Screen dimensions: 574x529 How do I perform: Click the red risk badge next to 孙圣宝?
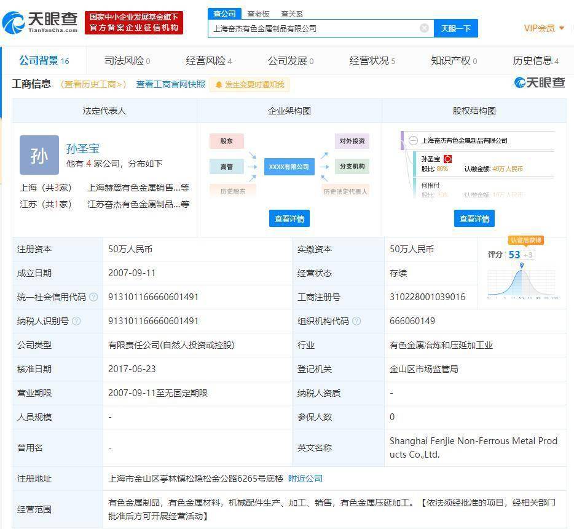click(x=448, y=159)
